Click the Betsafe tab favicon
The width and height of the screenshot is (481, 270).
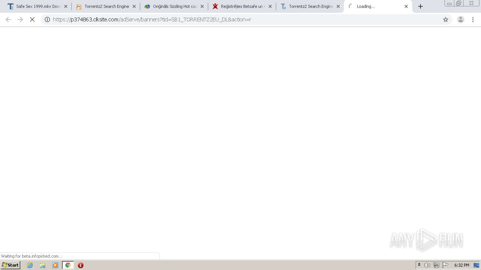tap(215, 6)
